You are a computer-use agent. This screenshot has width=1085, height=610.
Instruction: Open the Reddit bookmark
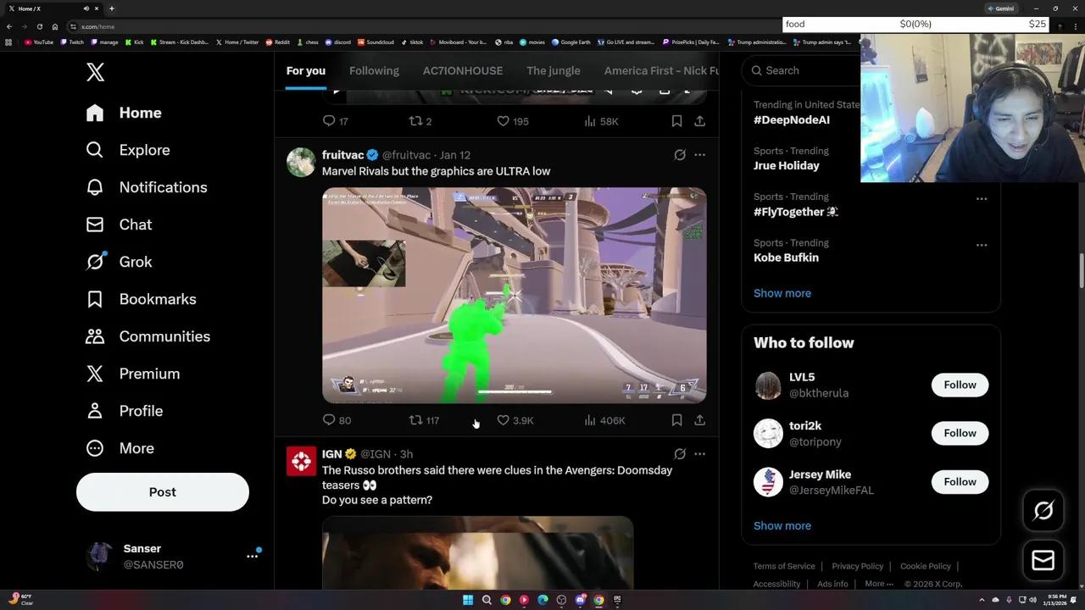pos(278,42)
